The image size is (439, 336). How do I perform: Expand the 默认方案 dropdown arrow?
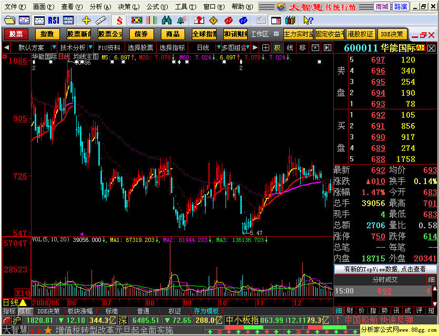pyautogui.click(x=54, y=47)
